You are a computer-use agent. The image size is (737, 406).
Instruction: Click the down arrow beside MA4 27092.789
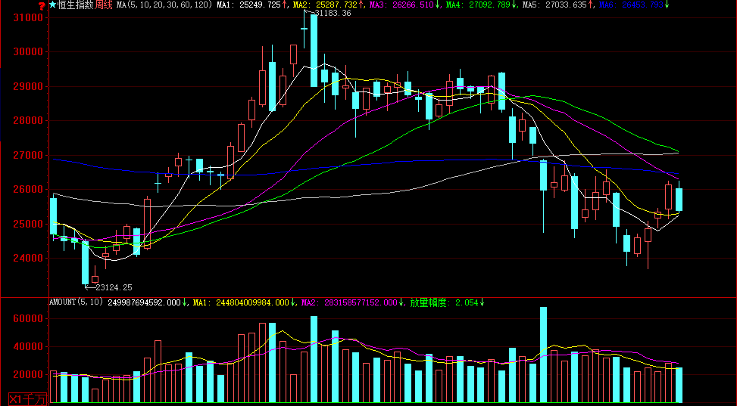(x=514, y=5)
